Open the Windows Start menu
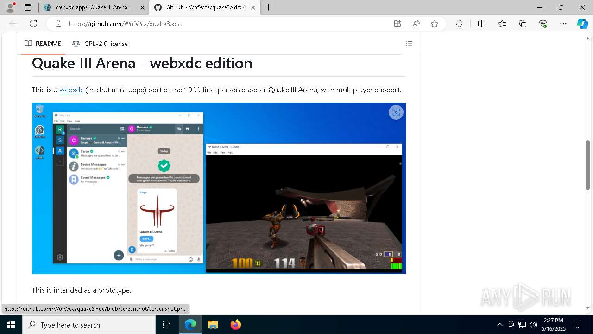The height and width of the screenshot is (334, 593). 11,325
